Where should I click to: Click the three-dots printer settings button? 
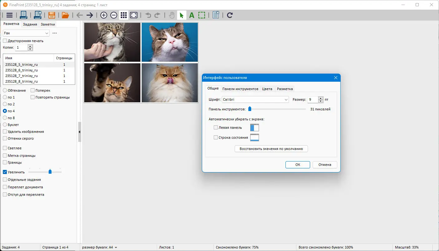(x=55, y=33)
